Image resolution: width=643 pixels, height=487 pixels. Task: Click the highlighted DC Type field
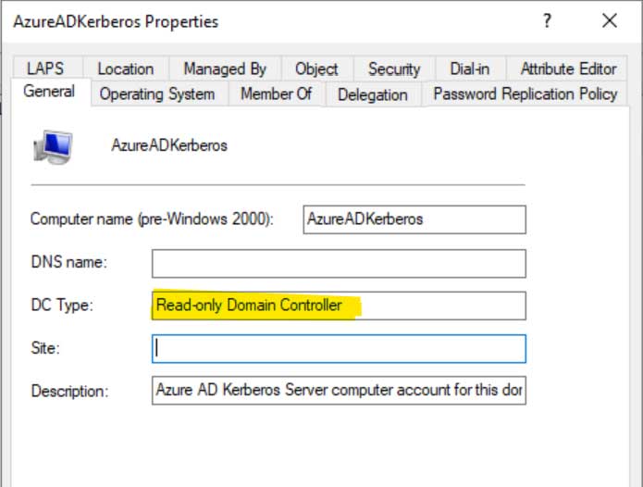tap(339, 306)
